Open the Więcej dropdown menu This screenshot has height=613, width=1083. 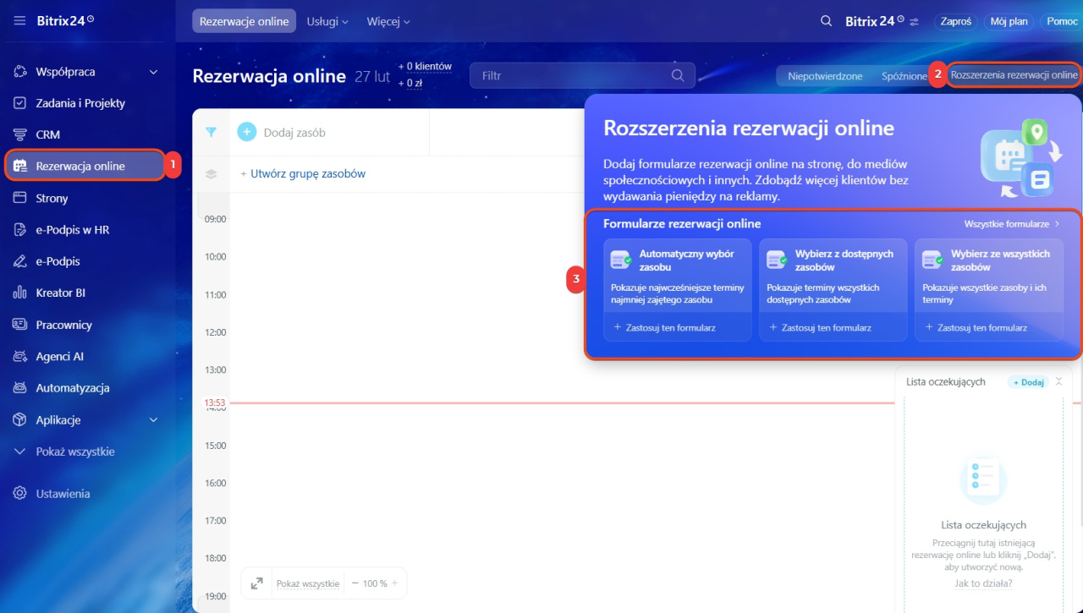[x=388, y=21]
